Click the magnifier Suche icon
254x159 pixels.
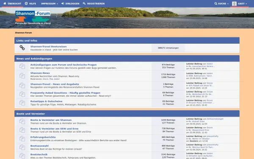(x=216, y=3)
